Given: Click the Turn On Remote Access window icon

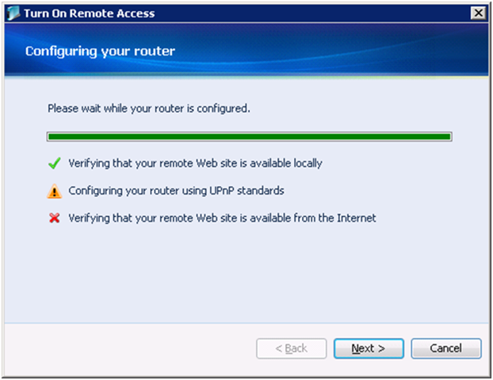Looking at the screenshot, I should click(12, 13).
